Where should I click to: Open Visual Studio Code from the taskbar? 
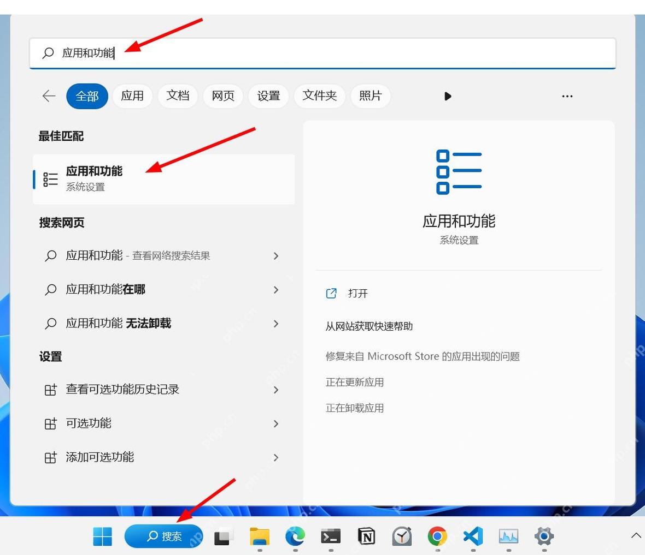point(473,536)
